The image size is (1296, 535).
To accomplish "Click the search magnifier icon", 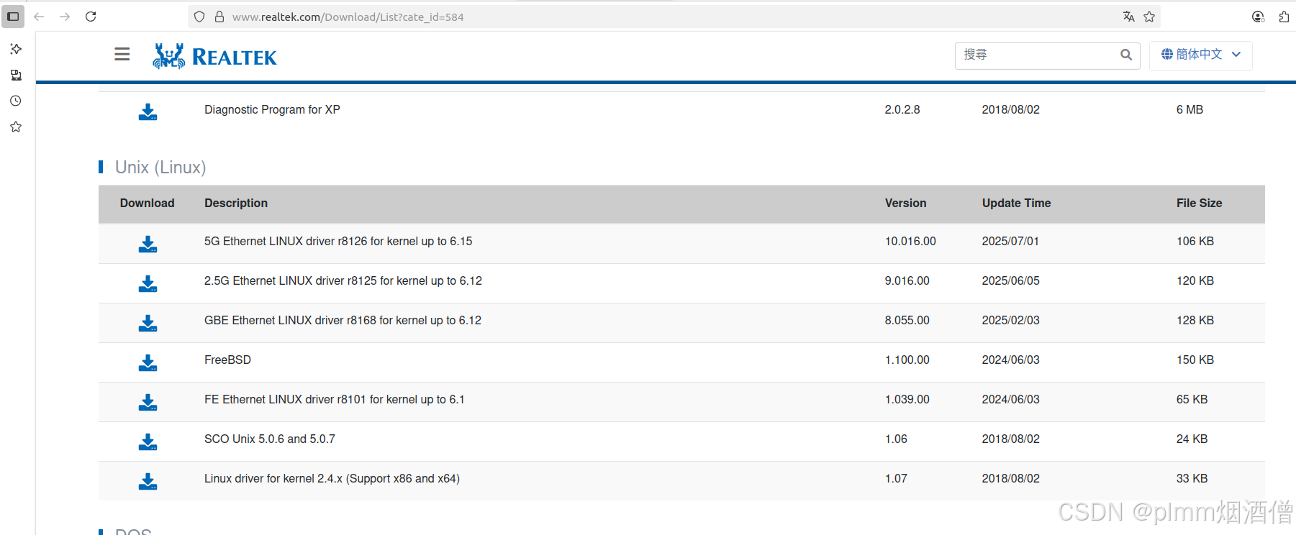I will tap(1126, 55).
